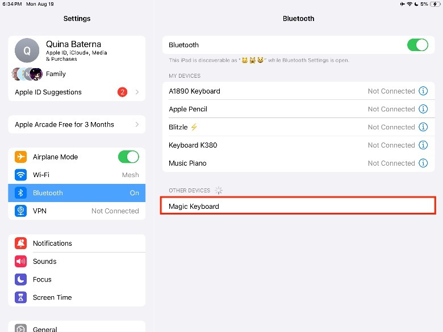Open Apple Arcade Free for 3 Months
Image resolution: width=443 pixels, height=332 pixels.
[77, 124]
